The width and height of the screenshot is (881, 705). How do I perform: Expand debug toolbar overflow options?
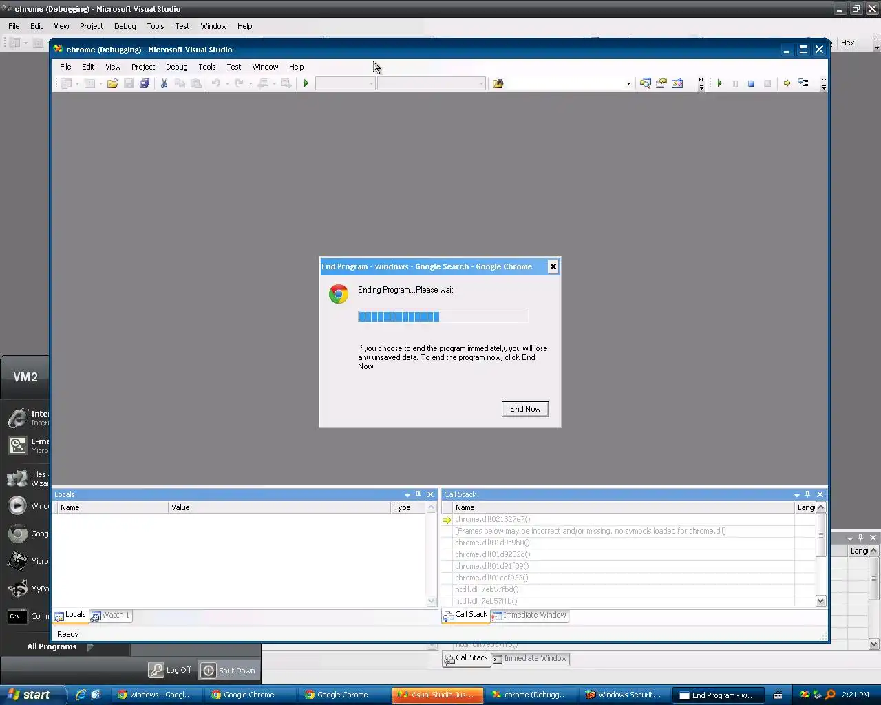pos(824,84)
